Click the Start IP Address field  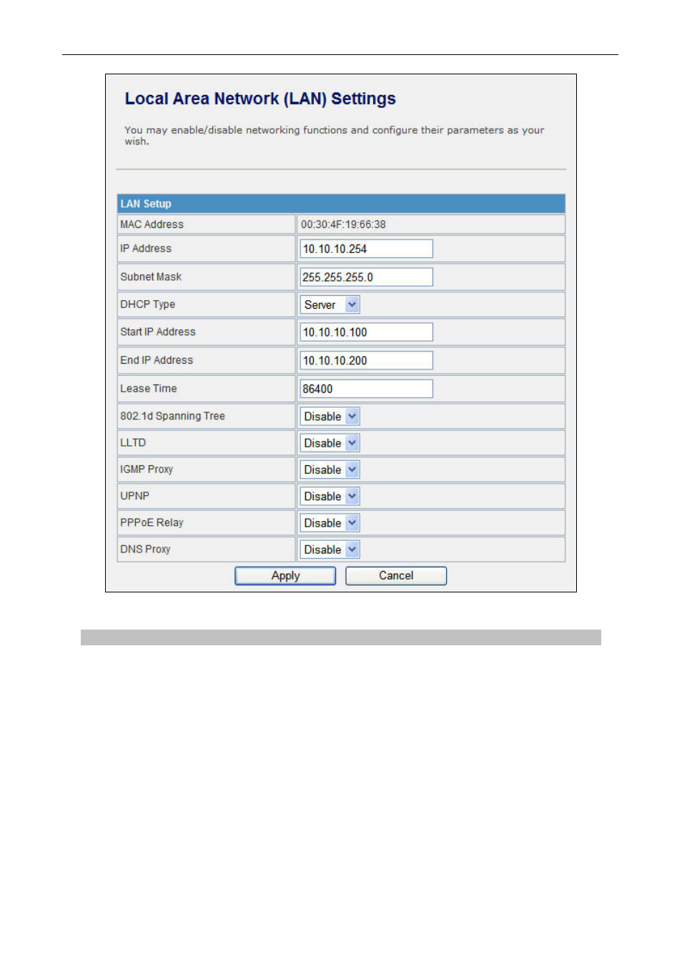click(366, 332)
